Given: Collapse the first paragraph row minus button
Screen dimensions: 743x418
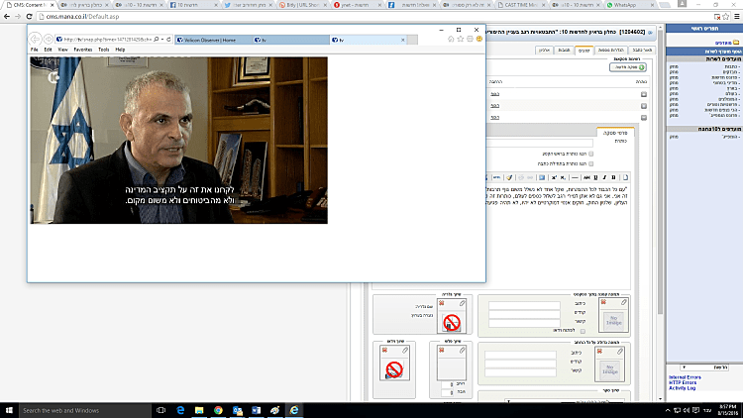Looking at the screenshot, I should pyautogui.click(x=644, y=93).
